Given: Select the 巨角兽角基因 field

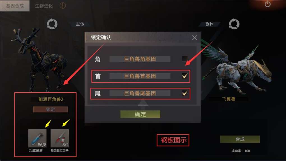Looking at the screenshot, I should tap(140, 59).
